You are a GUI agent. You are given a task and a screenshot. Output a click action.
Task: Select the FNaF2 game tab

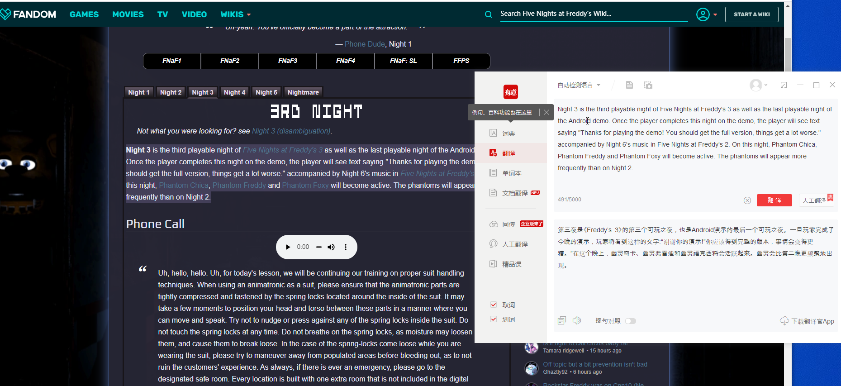click(x=230, y=61)
